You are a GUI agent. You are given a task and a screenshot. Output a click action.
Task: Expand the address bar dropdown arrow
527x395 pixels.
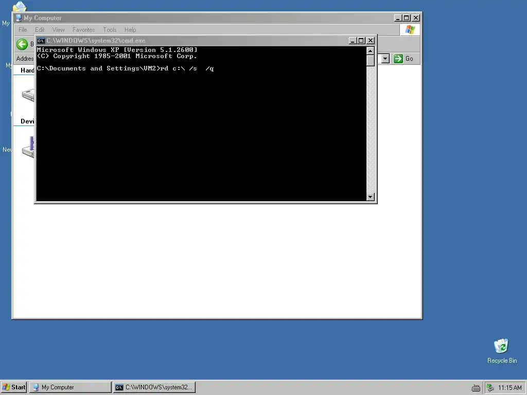tap(385, 59)
